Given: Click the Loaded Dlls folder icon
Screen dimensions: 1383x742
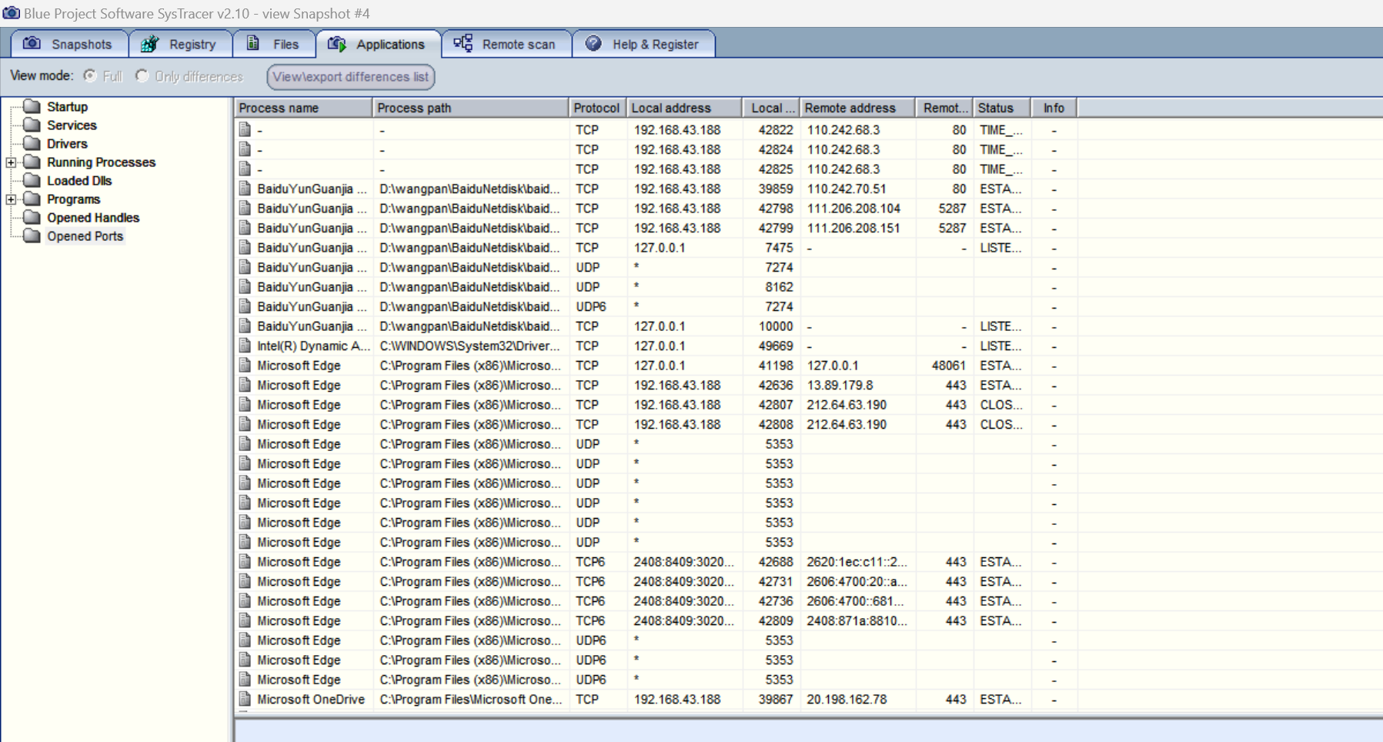Looking at the screenshot, I should pos(32,180).
